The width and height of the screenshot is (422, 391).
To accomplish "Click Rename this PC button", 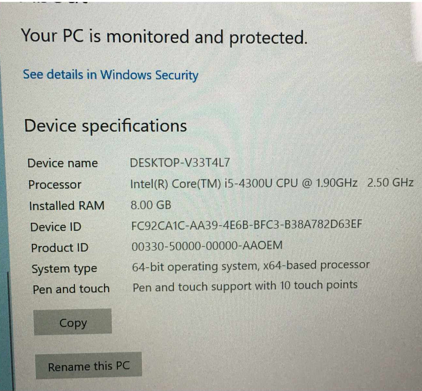I will pos(88,366).
